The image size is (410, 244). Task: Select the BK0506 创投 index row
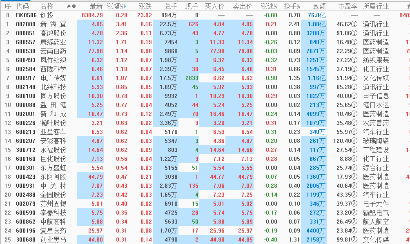pyautogui.click(x=205, y=16)
